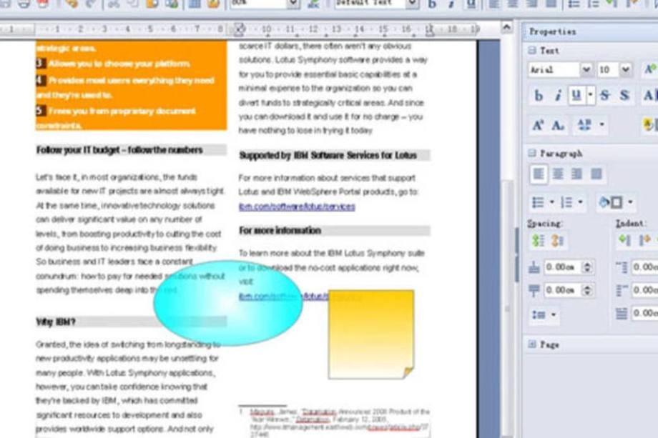Open the bullet list style dropdown
This screenshot has width=658, height=438.
coord(552,202)
